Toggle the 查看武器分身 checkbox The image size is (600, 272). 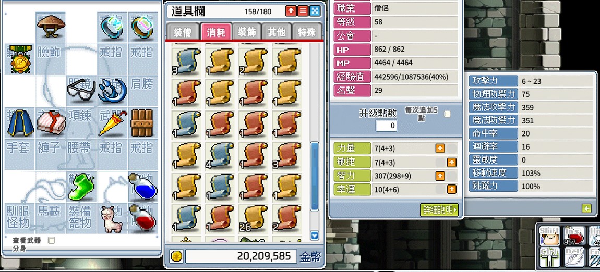tap(51, 240)
